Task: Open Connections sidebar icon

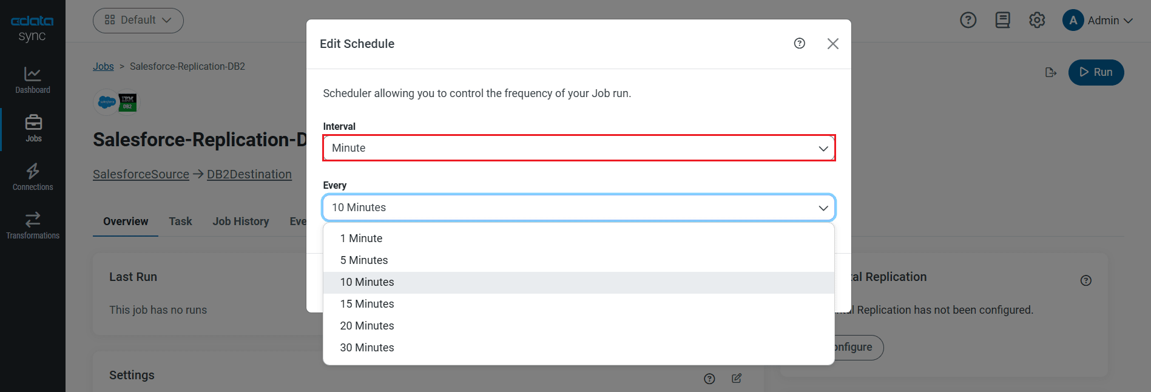Action: click(33, 177)
